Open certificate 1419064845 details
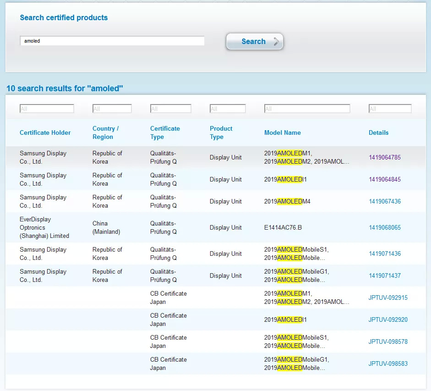The width and height of the screenshot is (431, 391). pyautogui.click(x=385, y=180)
